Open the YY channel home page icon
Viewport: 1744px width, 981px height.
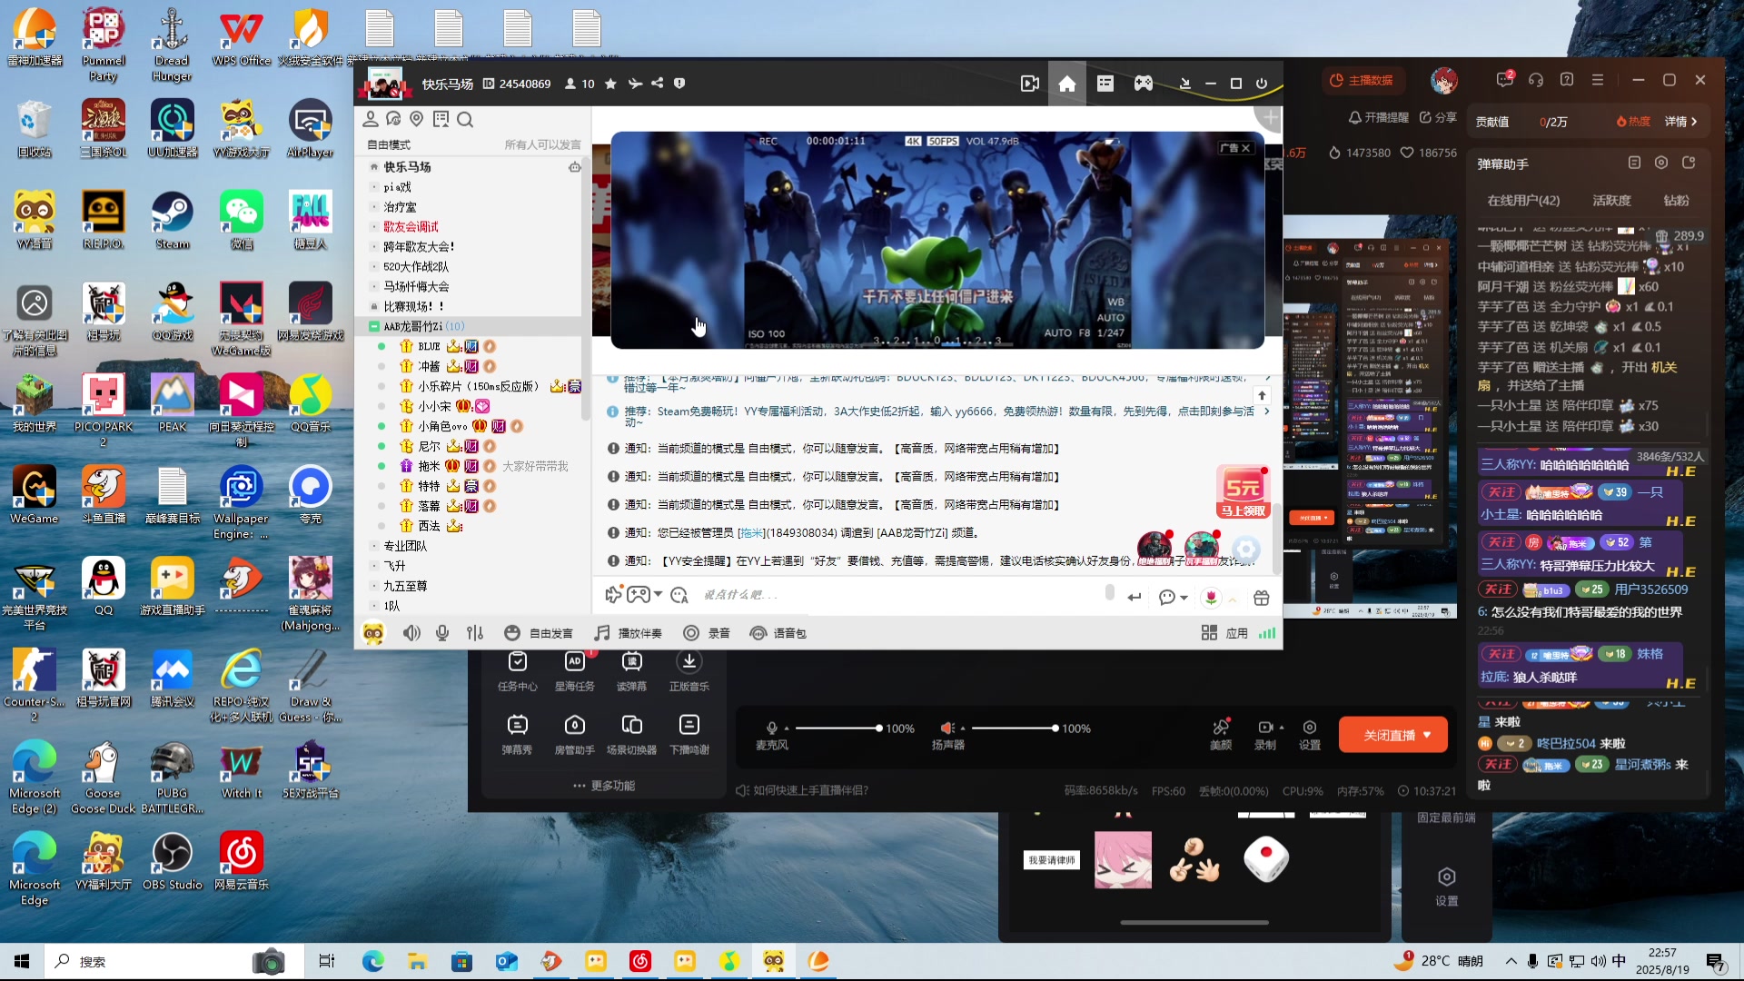click(x=1066, y=84)
